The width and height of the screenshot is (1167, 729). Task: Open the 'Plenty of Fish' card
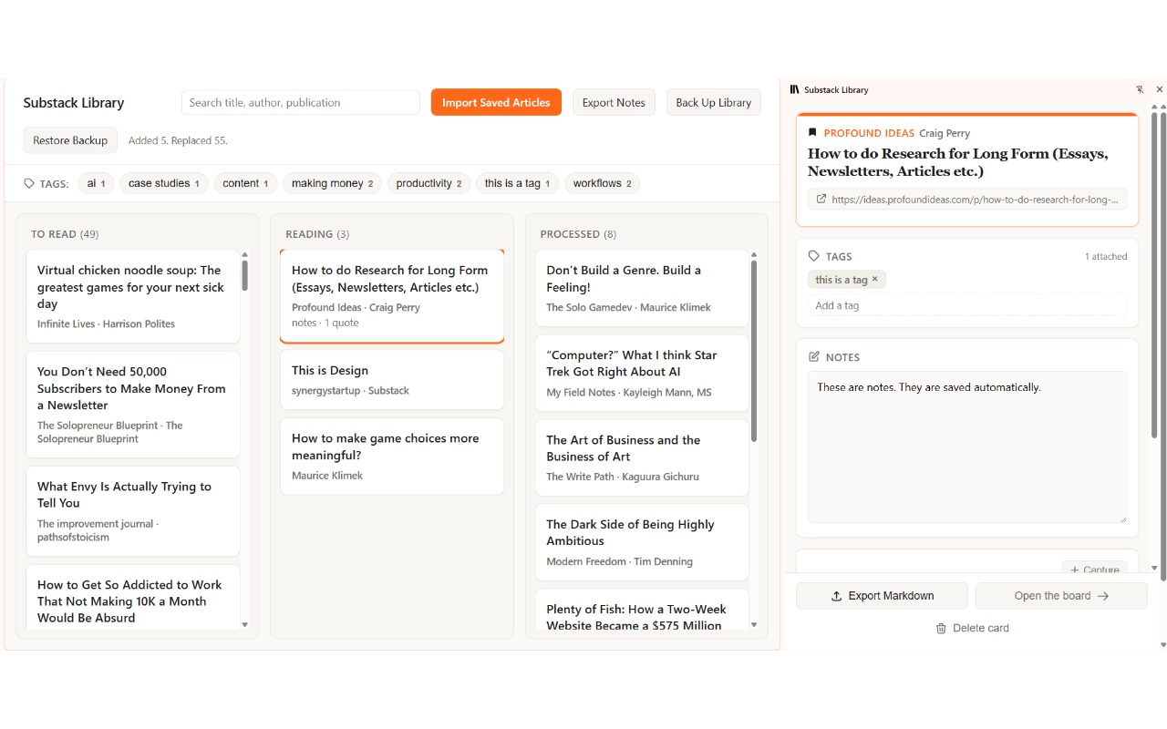pyautogui.click(x=642, y=609)
